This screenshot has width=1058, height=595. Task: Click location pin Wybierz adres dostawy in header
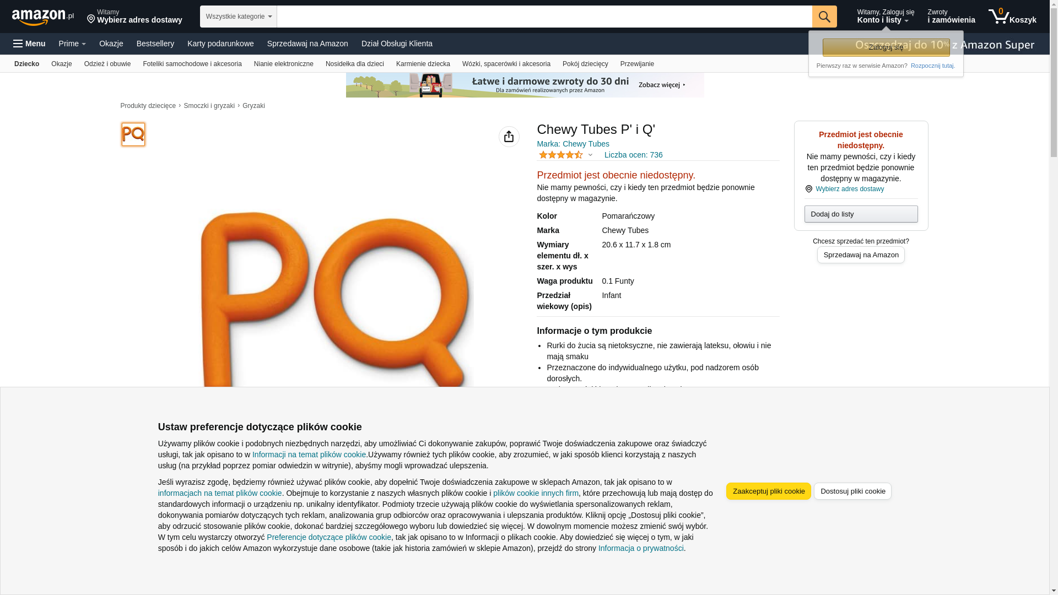pos(134,17)
